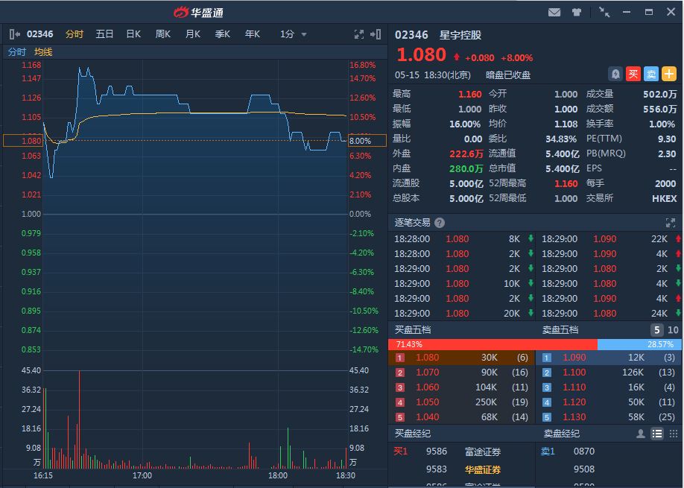Click the blue sell (卖) button

pos(651,74)
